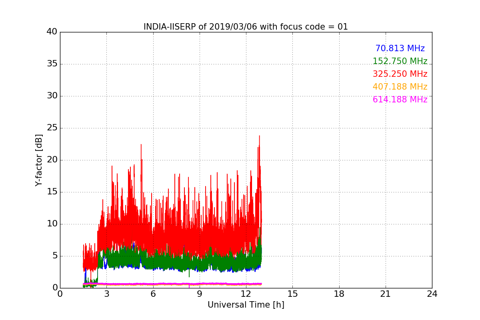This screenshot has height=320, width=480.
Task: Click the x-axis tick label 18
Action: click(339, 294)
